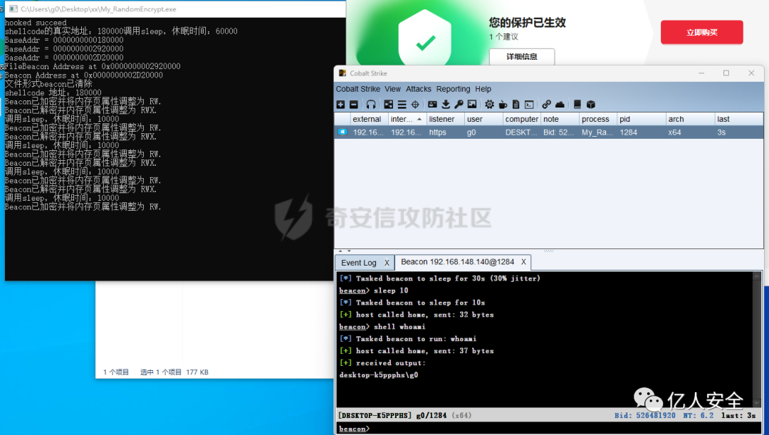
Task: Click the Cobalt Strike title bar app icon
Action: click(342, 73)
